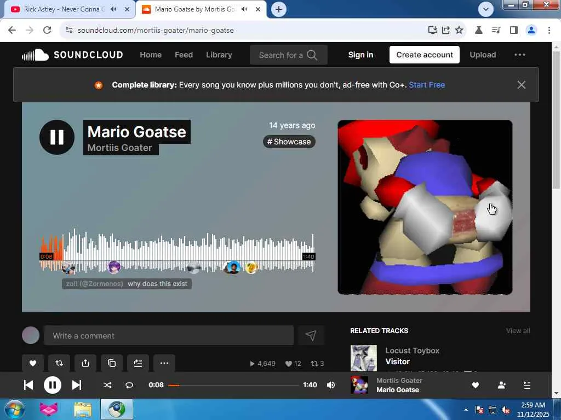Screen dimensions: 561x420
Task: Click the Mario Goatse track artwork
Action: 425,207
